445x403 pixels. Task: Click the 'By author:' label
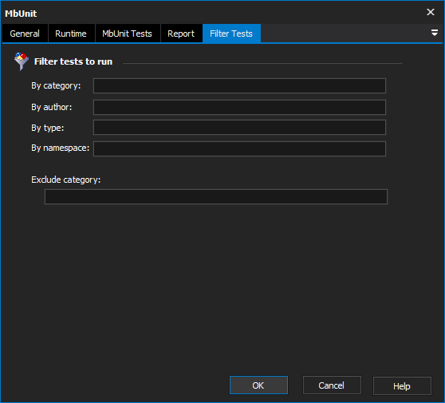(x=51, y=107)
